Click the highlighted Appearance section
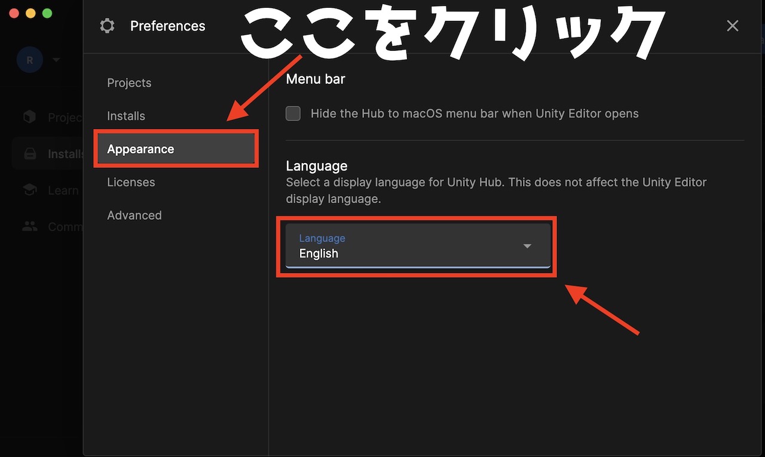This screenshot has width=765, height=457. (x=140, y=149)
